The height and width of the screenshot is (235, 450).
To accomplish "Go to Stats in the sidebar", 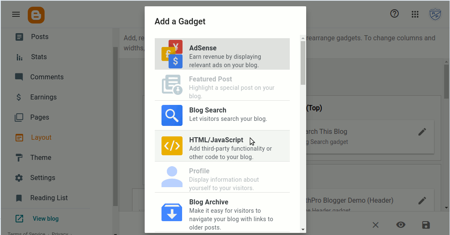I will (39, 57).
